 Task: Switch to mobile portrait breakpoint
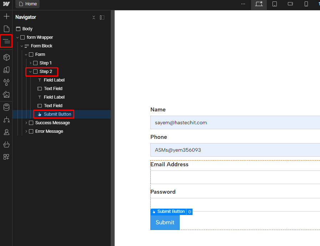306,4
